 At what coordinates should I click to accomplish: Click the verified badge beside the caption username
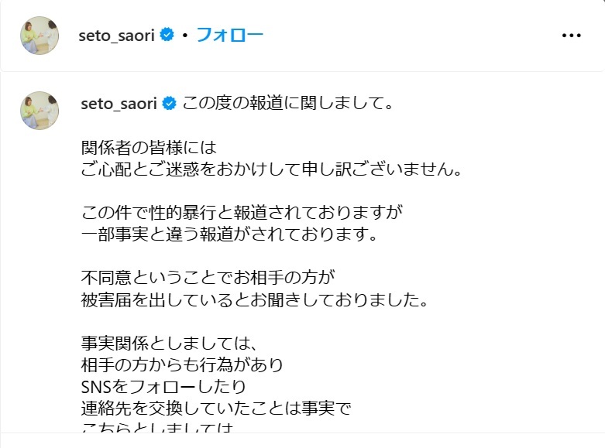(169, 104)
